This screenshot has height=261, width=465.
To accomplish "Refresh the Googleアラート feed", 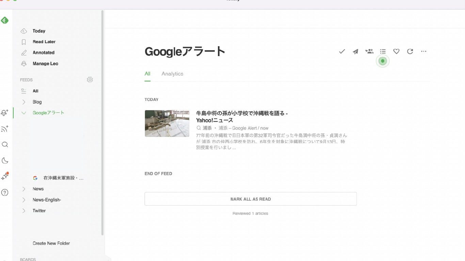I will point(410,51).
